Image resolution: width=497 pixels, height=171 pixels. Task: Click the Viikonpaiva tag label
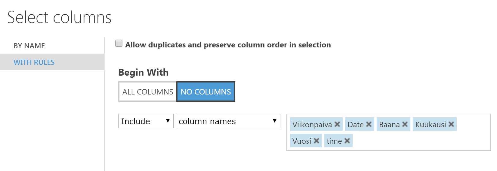click(312, 124)
